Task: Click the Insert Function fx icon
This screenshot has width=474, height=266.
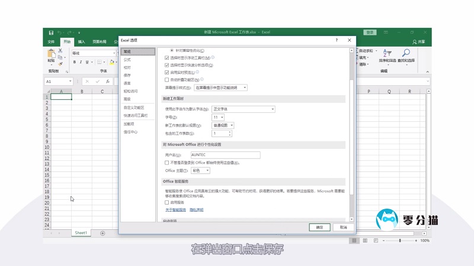Action: pyautogui.click(x=107, y=82)
